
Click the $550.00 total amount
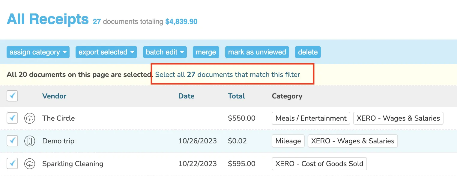point(242,118)
